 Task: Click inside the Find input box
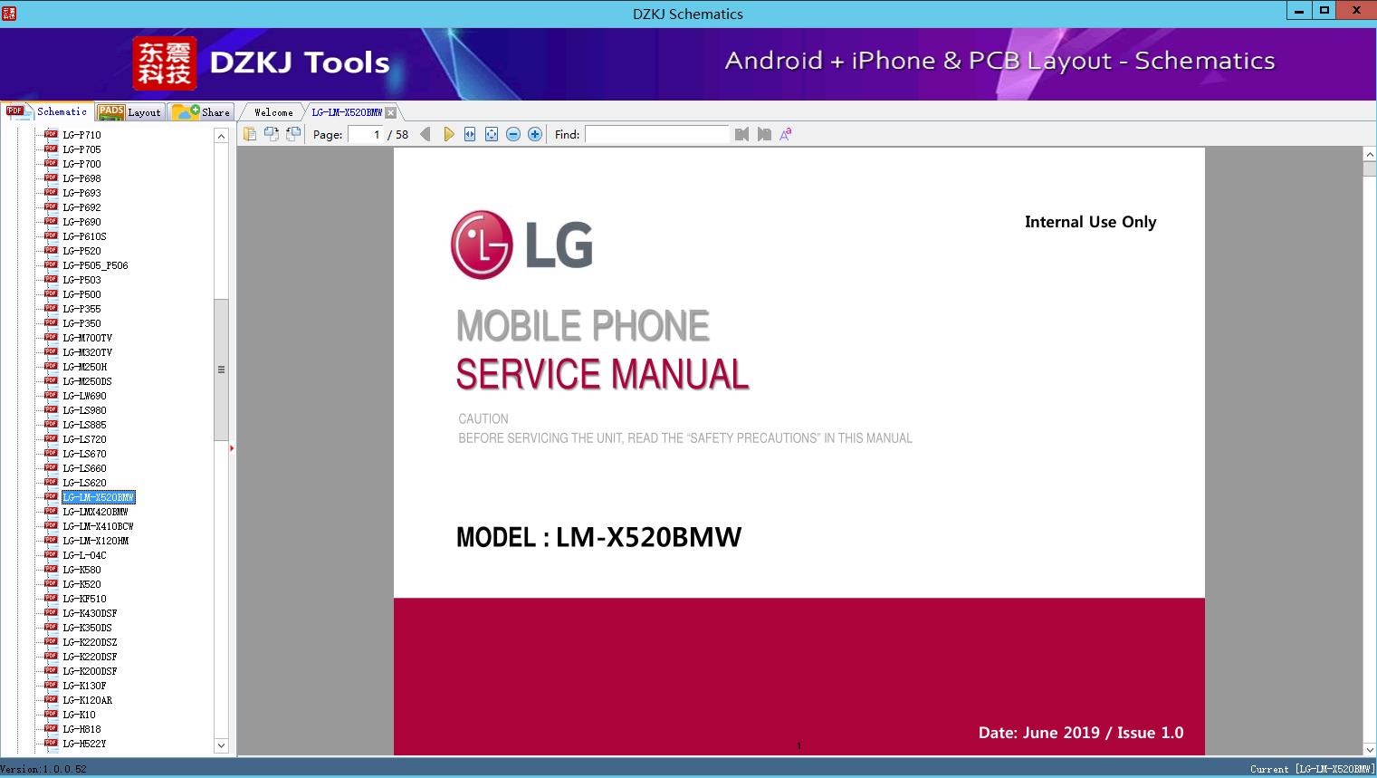click(658, 134)
